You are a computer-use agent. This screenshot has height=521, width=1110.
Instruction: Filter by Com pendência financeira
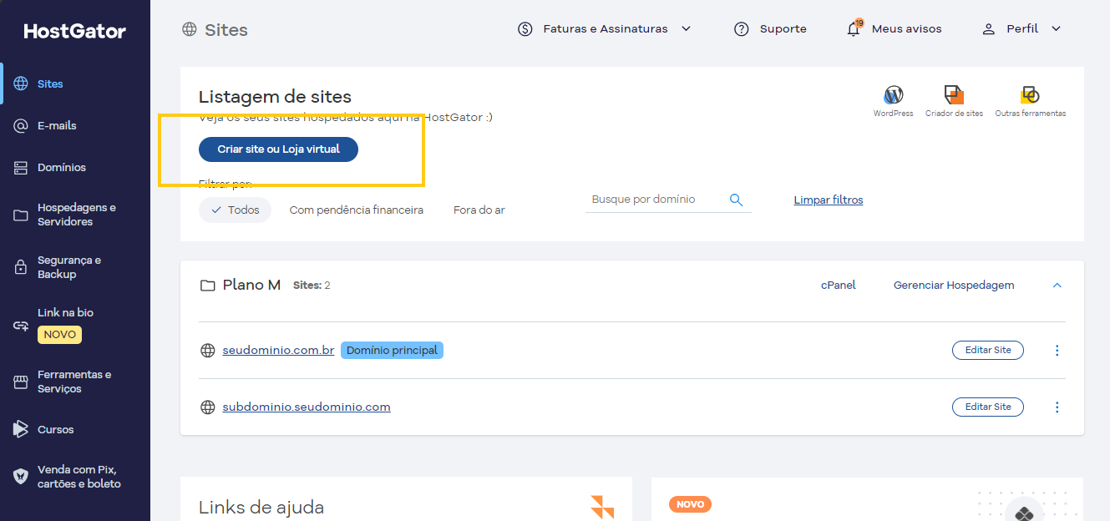click(357, 210)
